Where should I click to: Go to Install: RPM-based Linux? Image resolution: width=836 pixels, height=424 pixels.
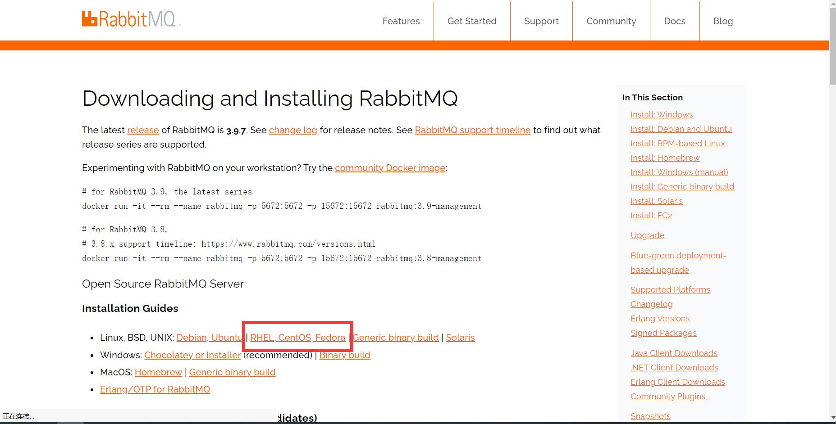677,144
